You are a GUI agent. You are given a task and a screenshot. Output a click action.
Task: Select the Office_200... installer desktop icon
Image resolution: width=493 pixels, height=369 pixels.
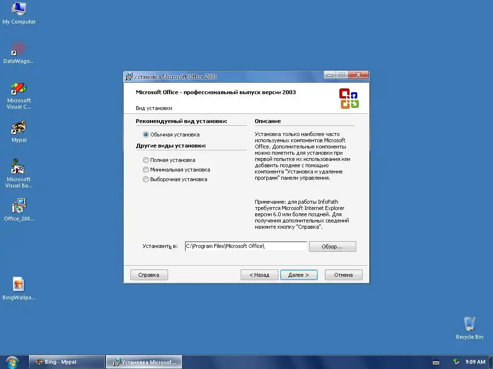19,209
